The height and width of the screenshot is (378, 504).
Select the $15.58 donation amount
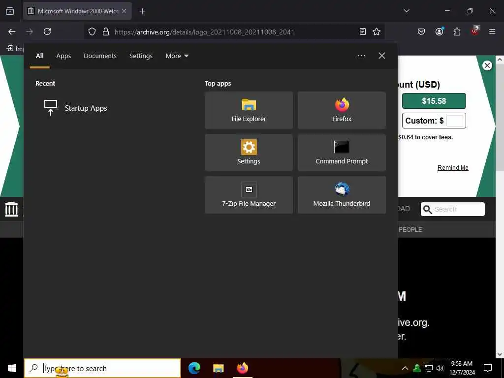[x=434, y=101]
